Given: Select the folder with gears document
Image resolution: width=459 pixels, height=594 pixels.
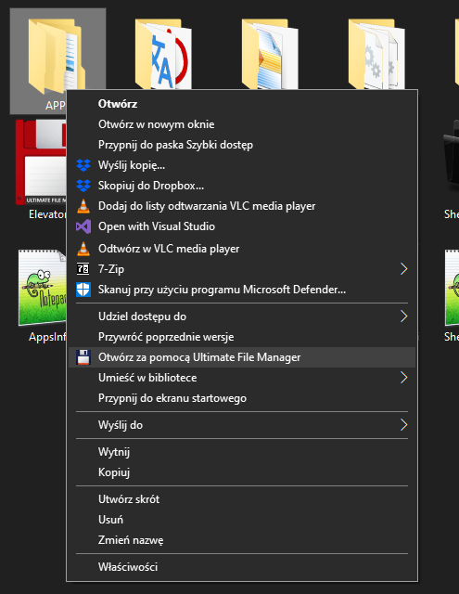Looking at the screenshot, I should (x=376, y=54).
